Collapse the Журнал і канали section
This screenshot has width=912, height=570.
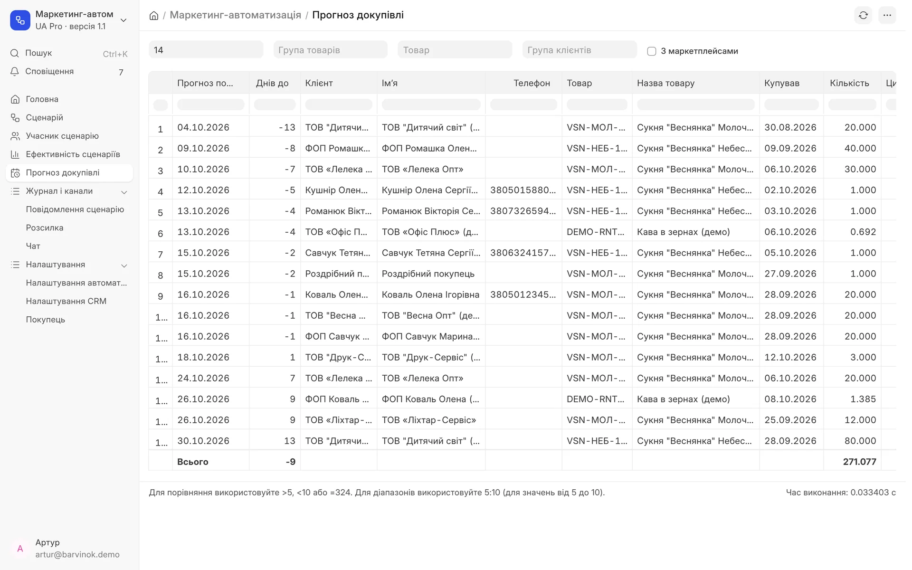(x=124, y=192)
